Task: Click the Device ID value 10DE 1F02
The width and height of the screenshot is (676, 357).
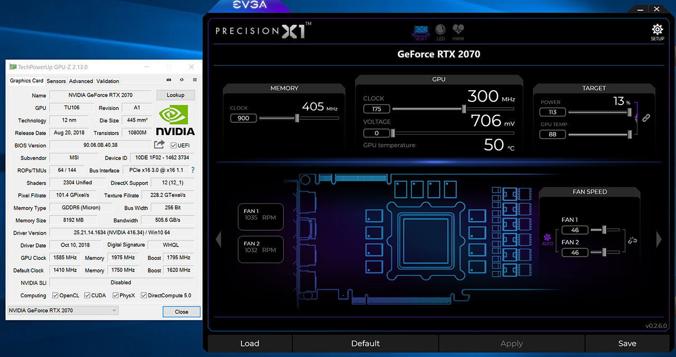Action: click(162, 157)
